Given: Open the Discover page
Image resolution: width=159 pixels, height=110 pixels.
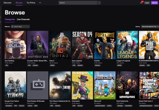Looking at the screenshot, I should point(7,3).
